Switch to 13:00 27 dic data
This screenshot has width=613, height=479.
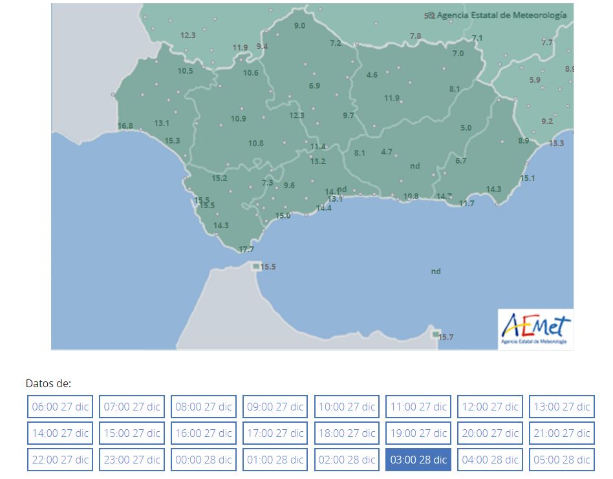(x=561, y=407)
